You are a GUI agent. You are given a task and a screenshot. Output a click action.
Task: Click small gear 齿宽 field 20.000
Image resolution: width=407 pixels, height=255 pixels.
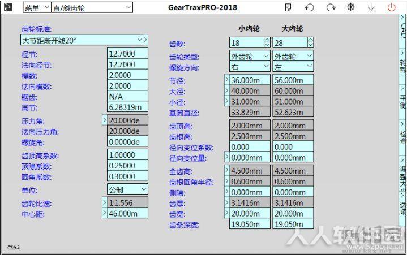click(250, 213)
